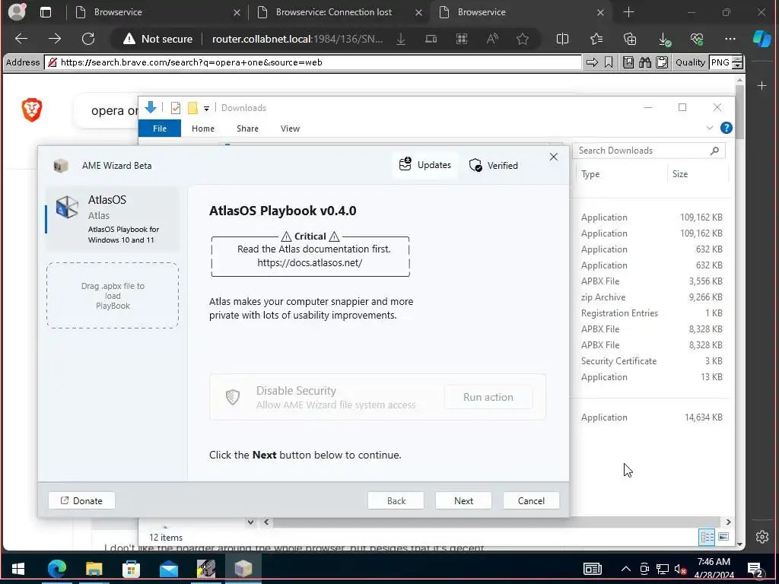Click the Browservice bookmarks list icon
This screenshot has height=584, width=779.
click(628, 62)
